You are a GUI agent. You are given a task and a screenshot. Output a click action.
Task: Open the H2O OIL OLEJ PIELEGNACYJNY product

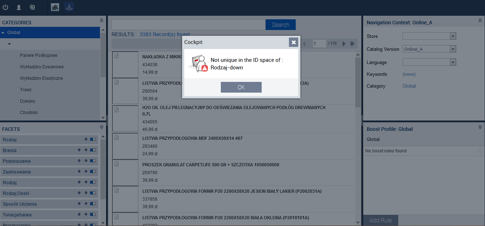point(234,110)
